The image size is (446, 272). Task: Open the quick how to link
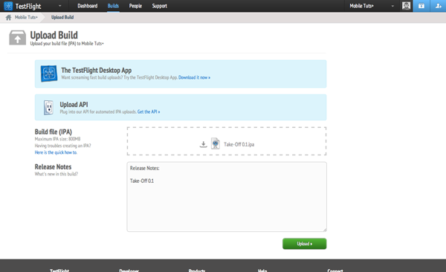point(56,152)
